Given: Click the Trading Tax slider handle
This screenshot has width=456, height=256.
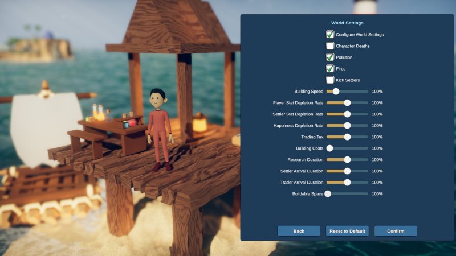Looking at the screenshot, I should click(347, 137).
